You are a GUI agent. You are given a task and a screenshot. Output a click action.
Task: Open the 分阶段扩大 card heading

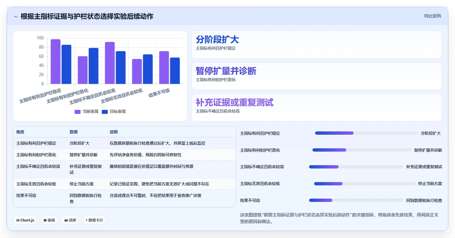217,40
